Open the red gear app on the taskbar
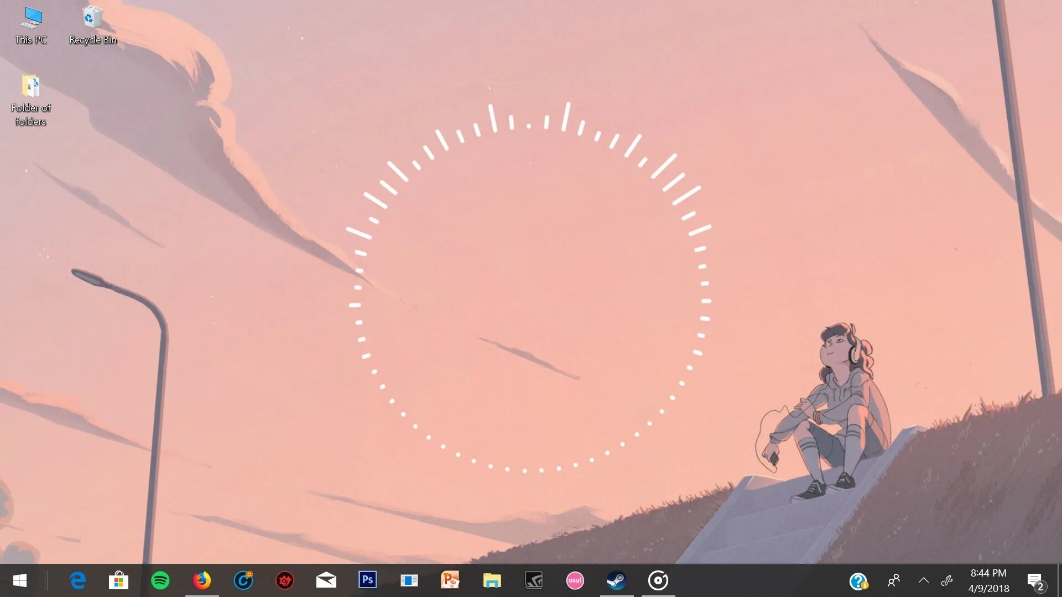 pos(285,580)
